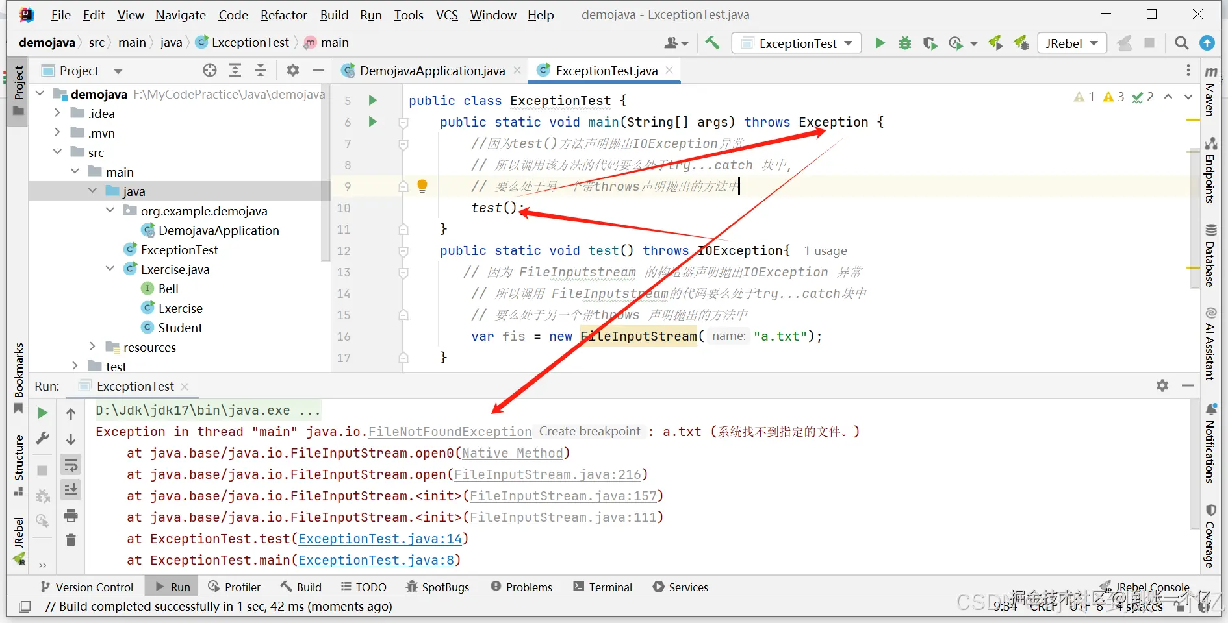The image size is (1228, 623).
Task: Click the yellow intention light bulb
Action: click(x=422, y=186)
